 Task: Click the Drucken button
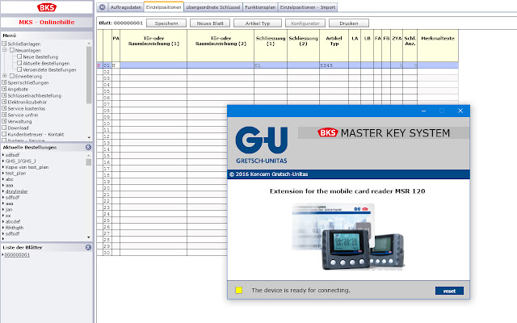click(349, 23)
